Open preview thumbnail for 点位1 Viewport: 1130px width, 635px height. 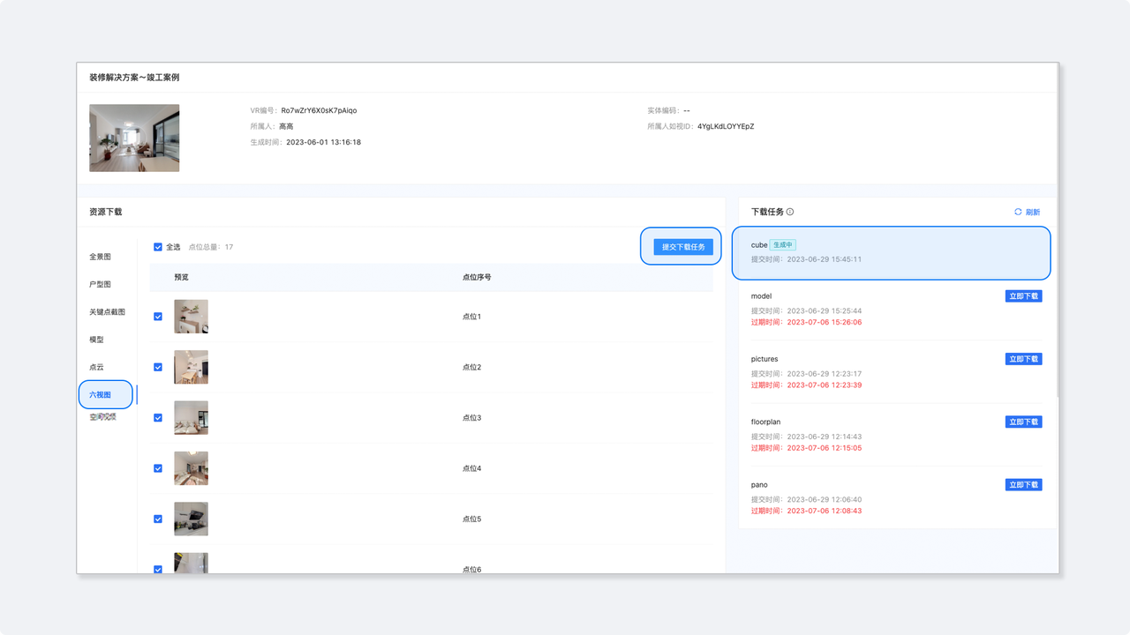pyautogui.click(x=191, y=317)
